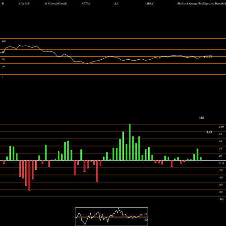Click the SI & MR header text
The height and width of the screenshot is (226, 226).
24,4
